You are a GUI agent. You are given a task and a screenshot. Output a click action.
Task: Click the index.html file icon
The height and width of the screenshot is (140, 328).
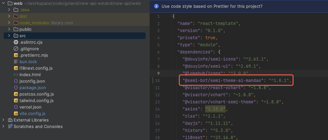[16, 75]
